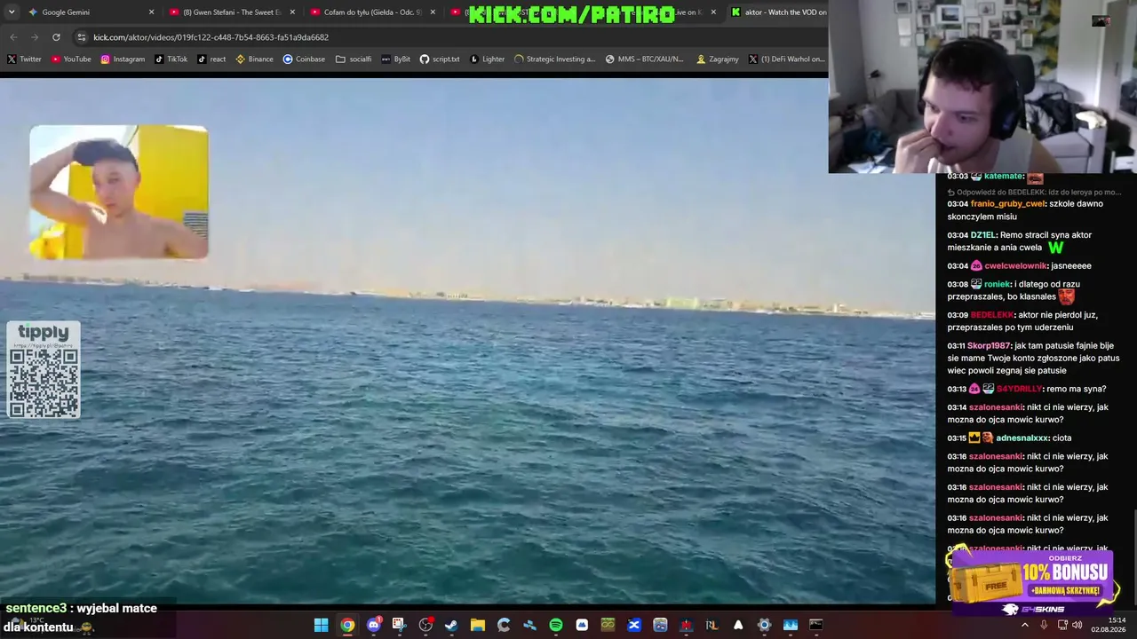Switch to the Cofam do tyłu tab
The width and height of the screenshot is (1137, 639).
(372, 12)
